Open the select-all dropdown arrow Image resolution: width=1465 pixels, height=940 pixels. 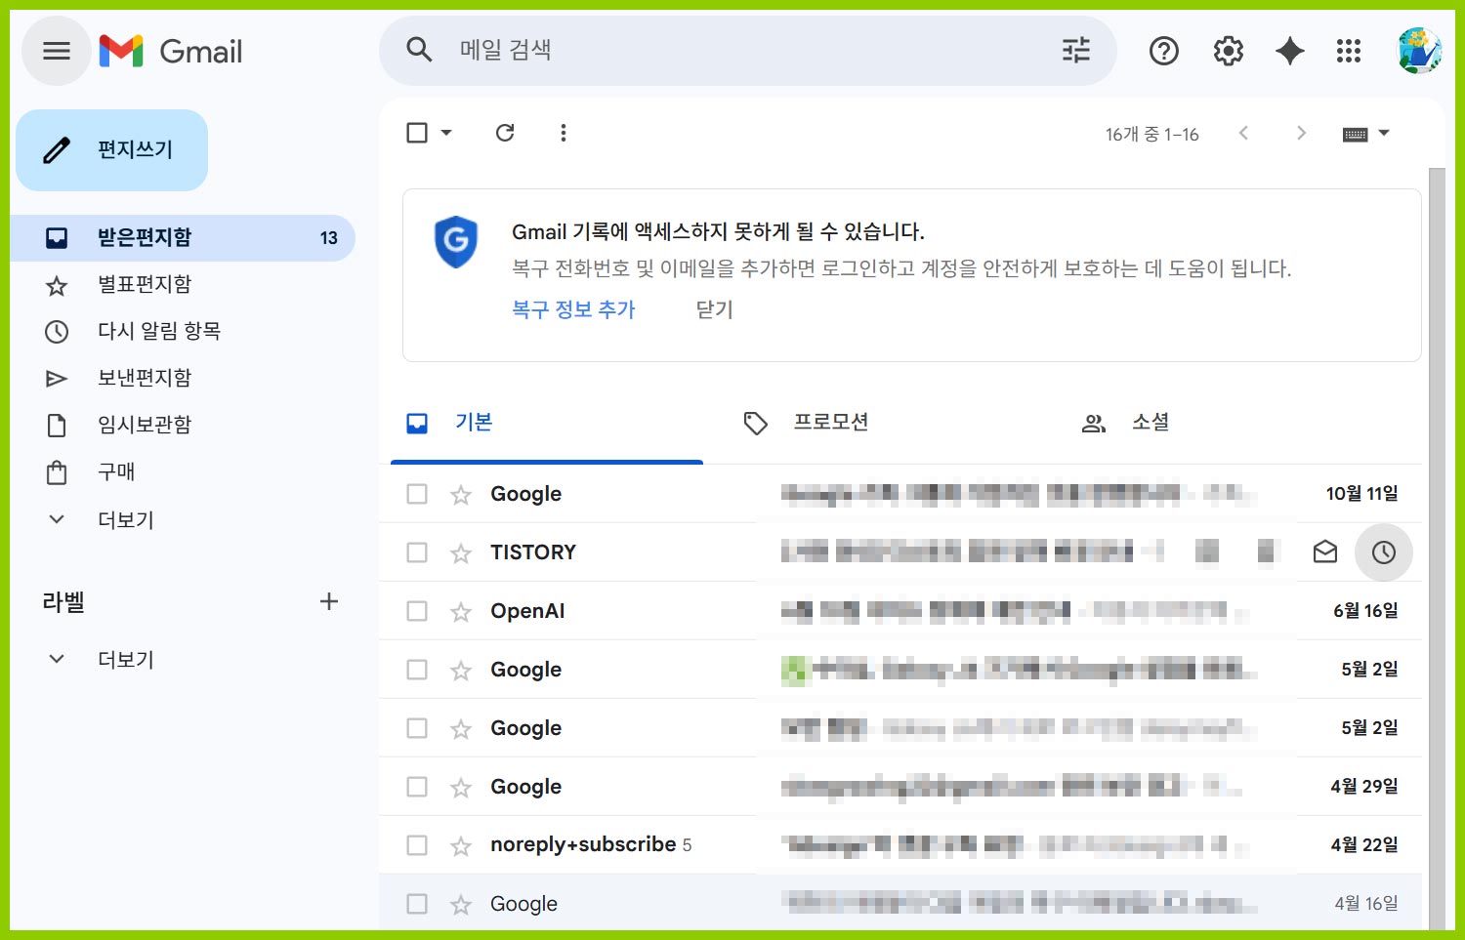(x=446, y=133)
